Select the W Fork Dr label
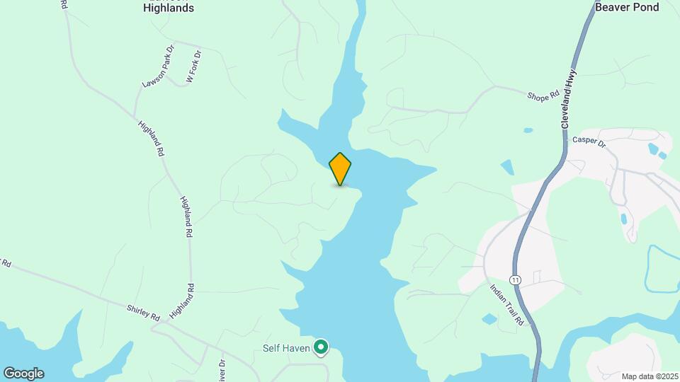This screenshot has width=680, height=382. click(x=194, y=66)
